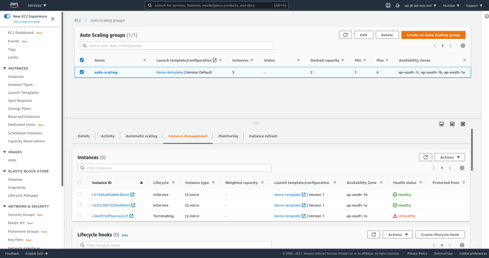Go to next page of Instances

click(450, 168)
